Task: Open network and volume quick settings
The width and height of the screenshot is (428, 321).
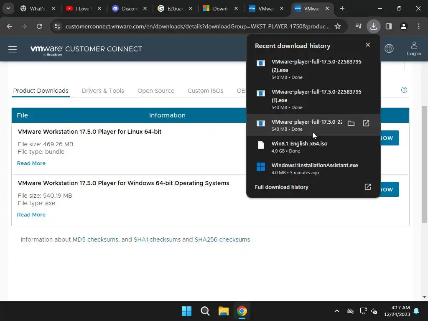Action: click(369, 311)
